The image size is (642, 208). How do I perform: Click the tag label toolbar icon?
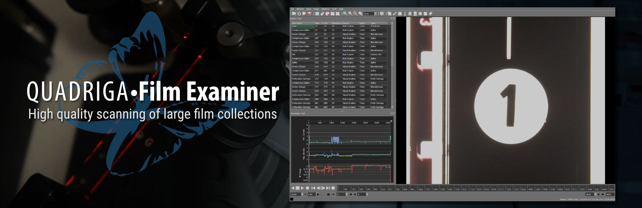(x=431, y=14)
